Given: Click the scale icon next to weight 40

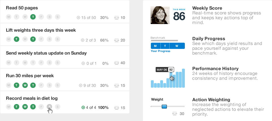Looking at the screenshot, I should point(116,63).
